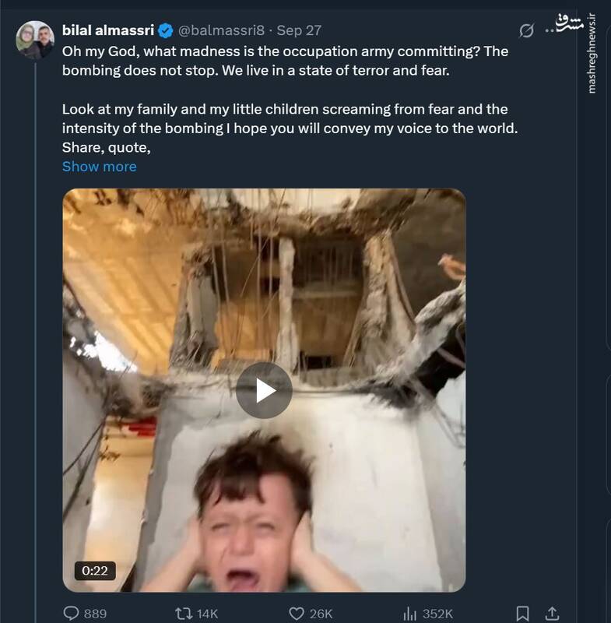Screen dimensions: 611x623
Task: Play the video in the tweet
Action: click(x=264, y=390)
